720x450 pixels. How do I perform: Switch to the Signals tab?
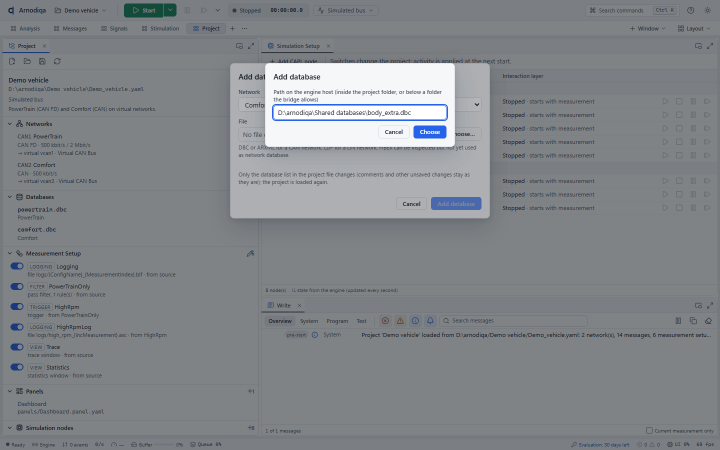[x=114, y=28]
